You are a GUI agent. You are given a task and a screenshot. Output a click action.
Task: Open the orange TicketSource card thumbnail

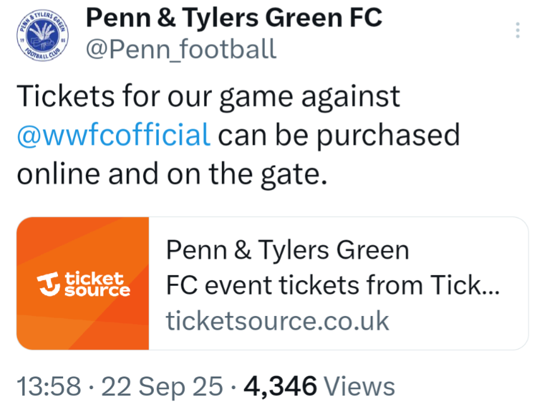(83, 283)
